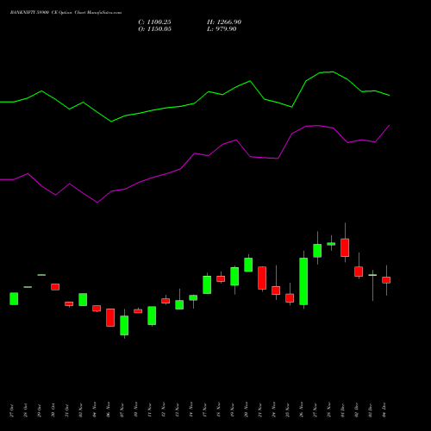The width and height of the screenshot is (431, 431).
Task: Click the open value O: 1150.05
Action: tap(154, 29)
